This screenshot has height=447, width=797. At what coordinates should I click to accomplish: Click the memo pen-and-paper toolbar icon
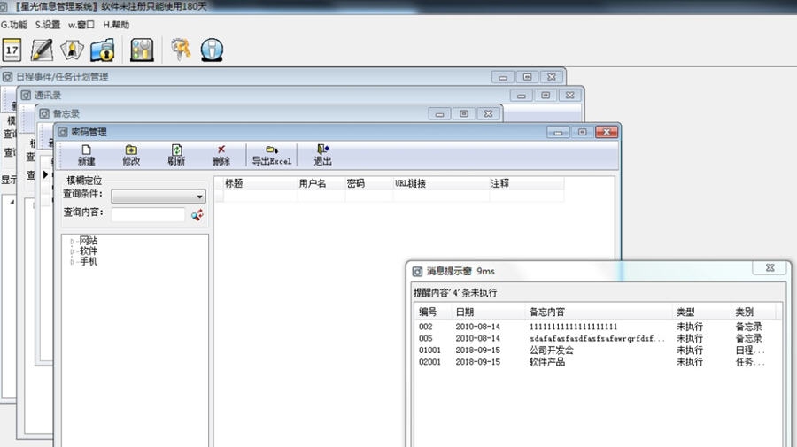43,50
